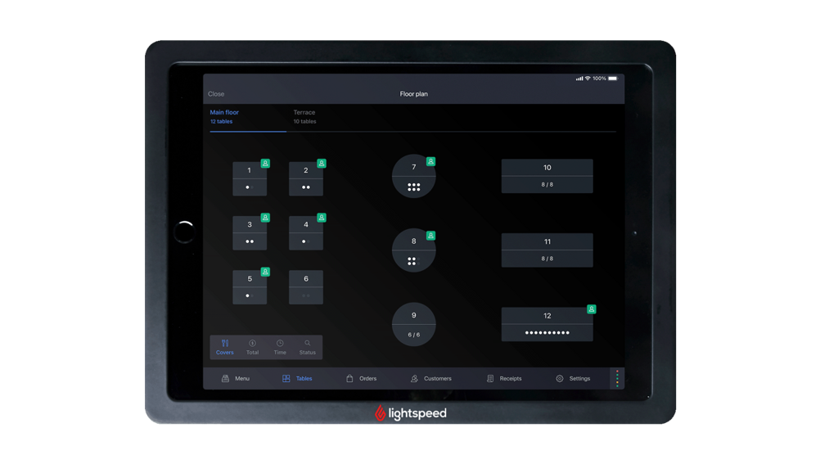Switch to the Terrace tab
Viewport: 820px width, 464px height.
point(304,116)
